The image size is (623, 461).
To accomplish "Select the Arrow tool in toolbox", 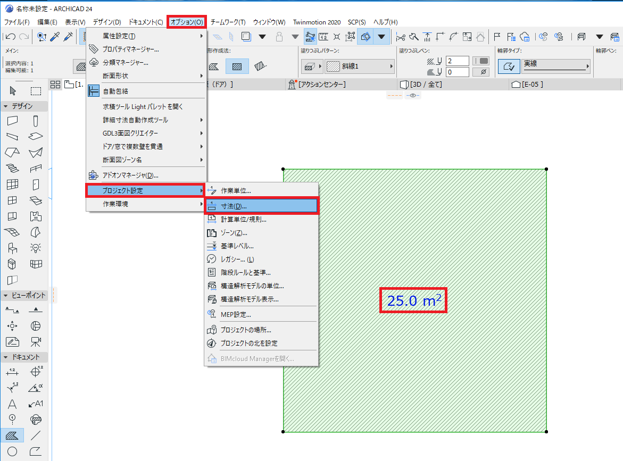I will coord(13,91).
